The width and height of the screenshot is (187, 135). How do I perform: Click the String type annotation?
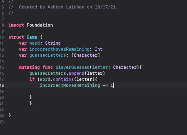[x=53, y=43]
